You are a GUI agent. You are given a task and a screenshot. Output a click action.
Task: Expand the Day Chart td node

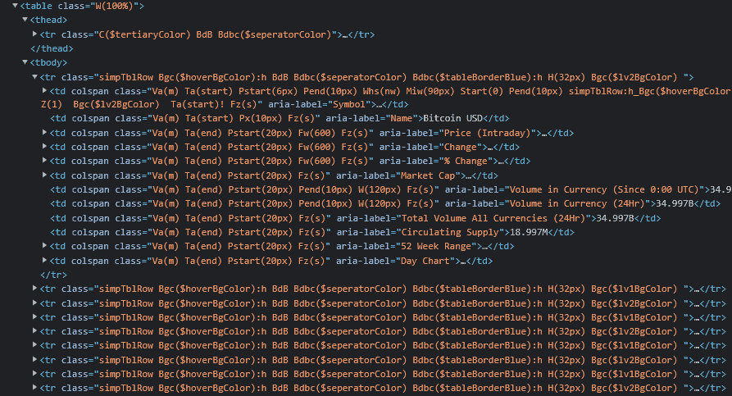click(45, 260)
